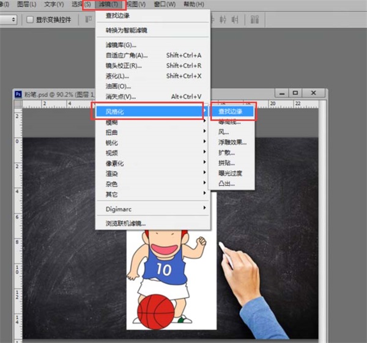Expand the Digimarc submenu

click(x=153, y=209)
